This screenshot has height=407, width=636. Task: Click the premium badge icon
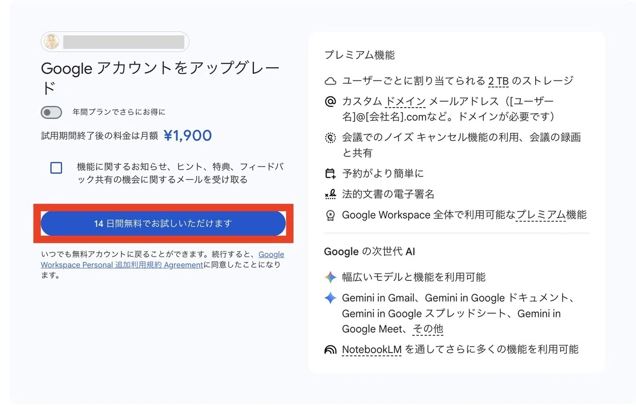point(330,215)
